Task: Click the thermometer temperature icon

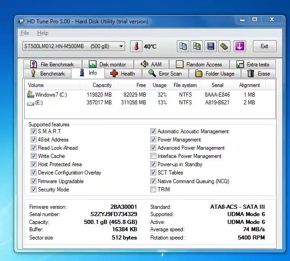Action: [136, 46]
